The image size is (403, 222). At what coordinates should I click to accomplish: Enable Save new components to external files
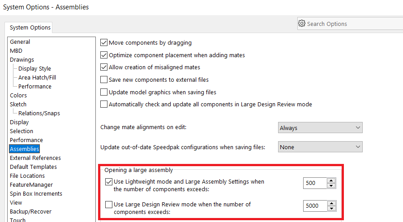point(104,80)
